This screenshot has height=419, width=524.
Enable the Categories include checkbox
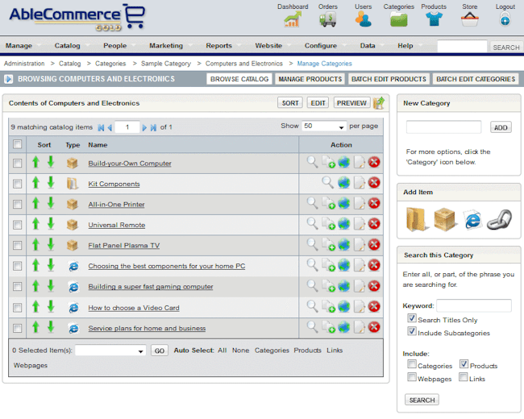(412, 364)
